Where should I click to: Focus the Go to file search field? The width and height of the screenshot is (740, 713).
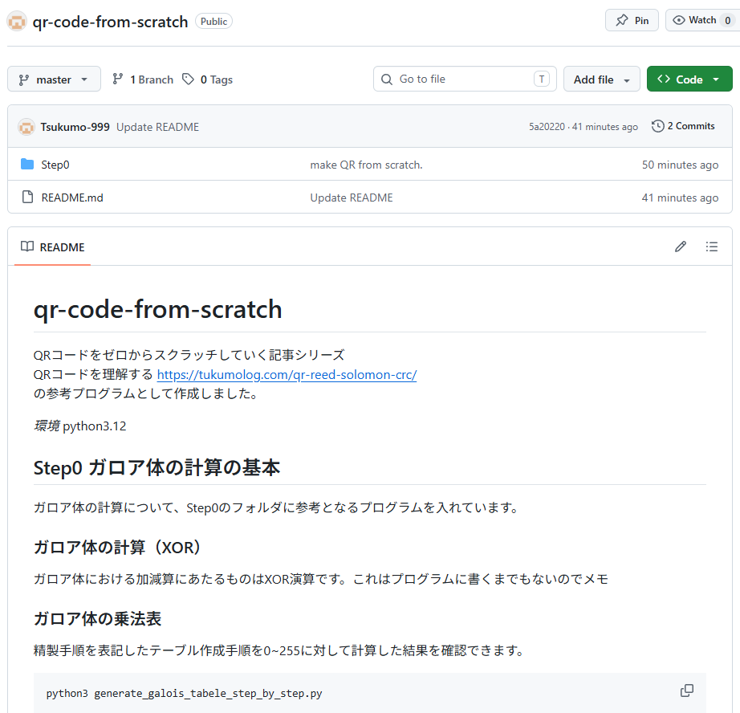coord(465,79)
